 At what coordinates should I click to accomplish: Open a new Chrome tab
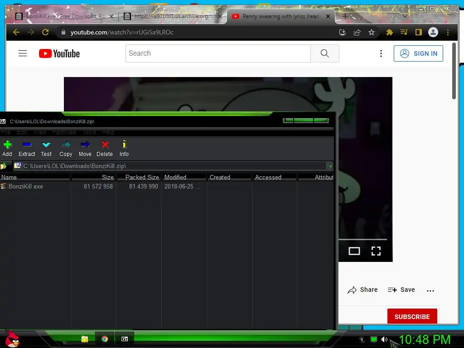click(x=345, y=16)
